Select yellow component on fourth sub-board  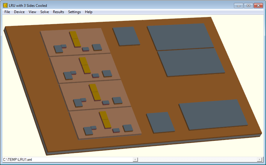105,120
